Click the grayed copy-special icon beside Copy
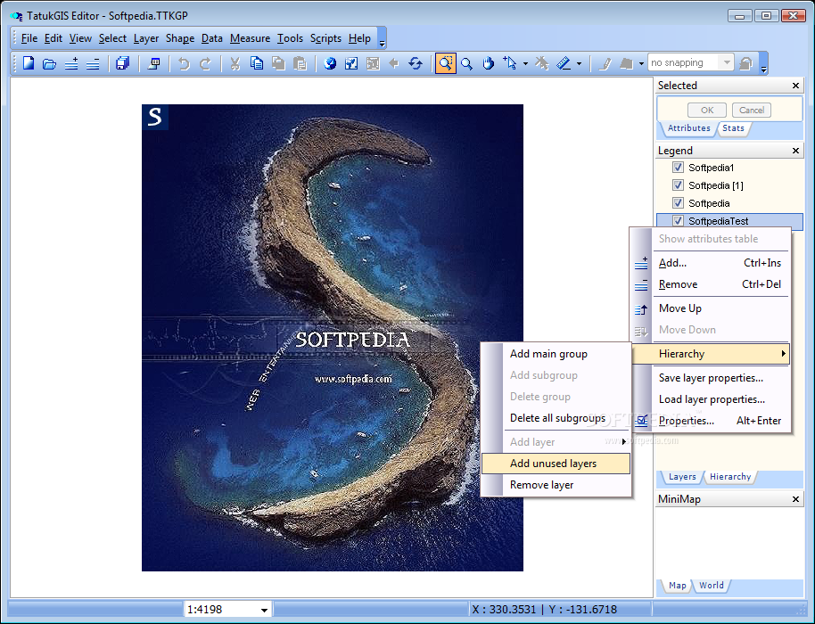 pyautogui.click(x=278, y=63)
